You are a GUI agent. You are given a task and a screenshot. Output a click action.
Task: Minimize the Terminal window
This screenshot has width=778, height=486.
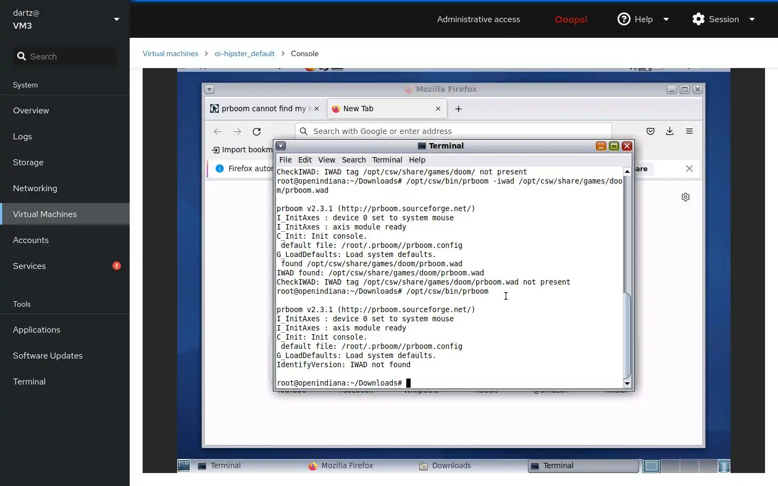pyautogui.click(x=601, y=146)
